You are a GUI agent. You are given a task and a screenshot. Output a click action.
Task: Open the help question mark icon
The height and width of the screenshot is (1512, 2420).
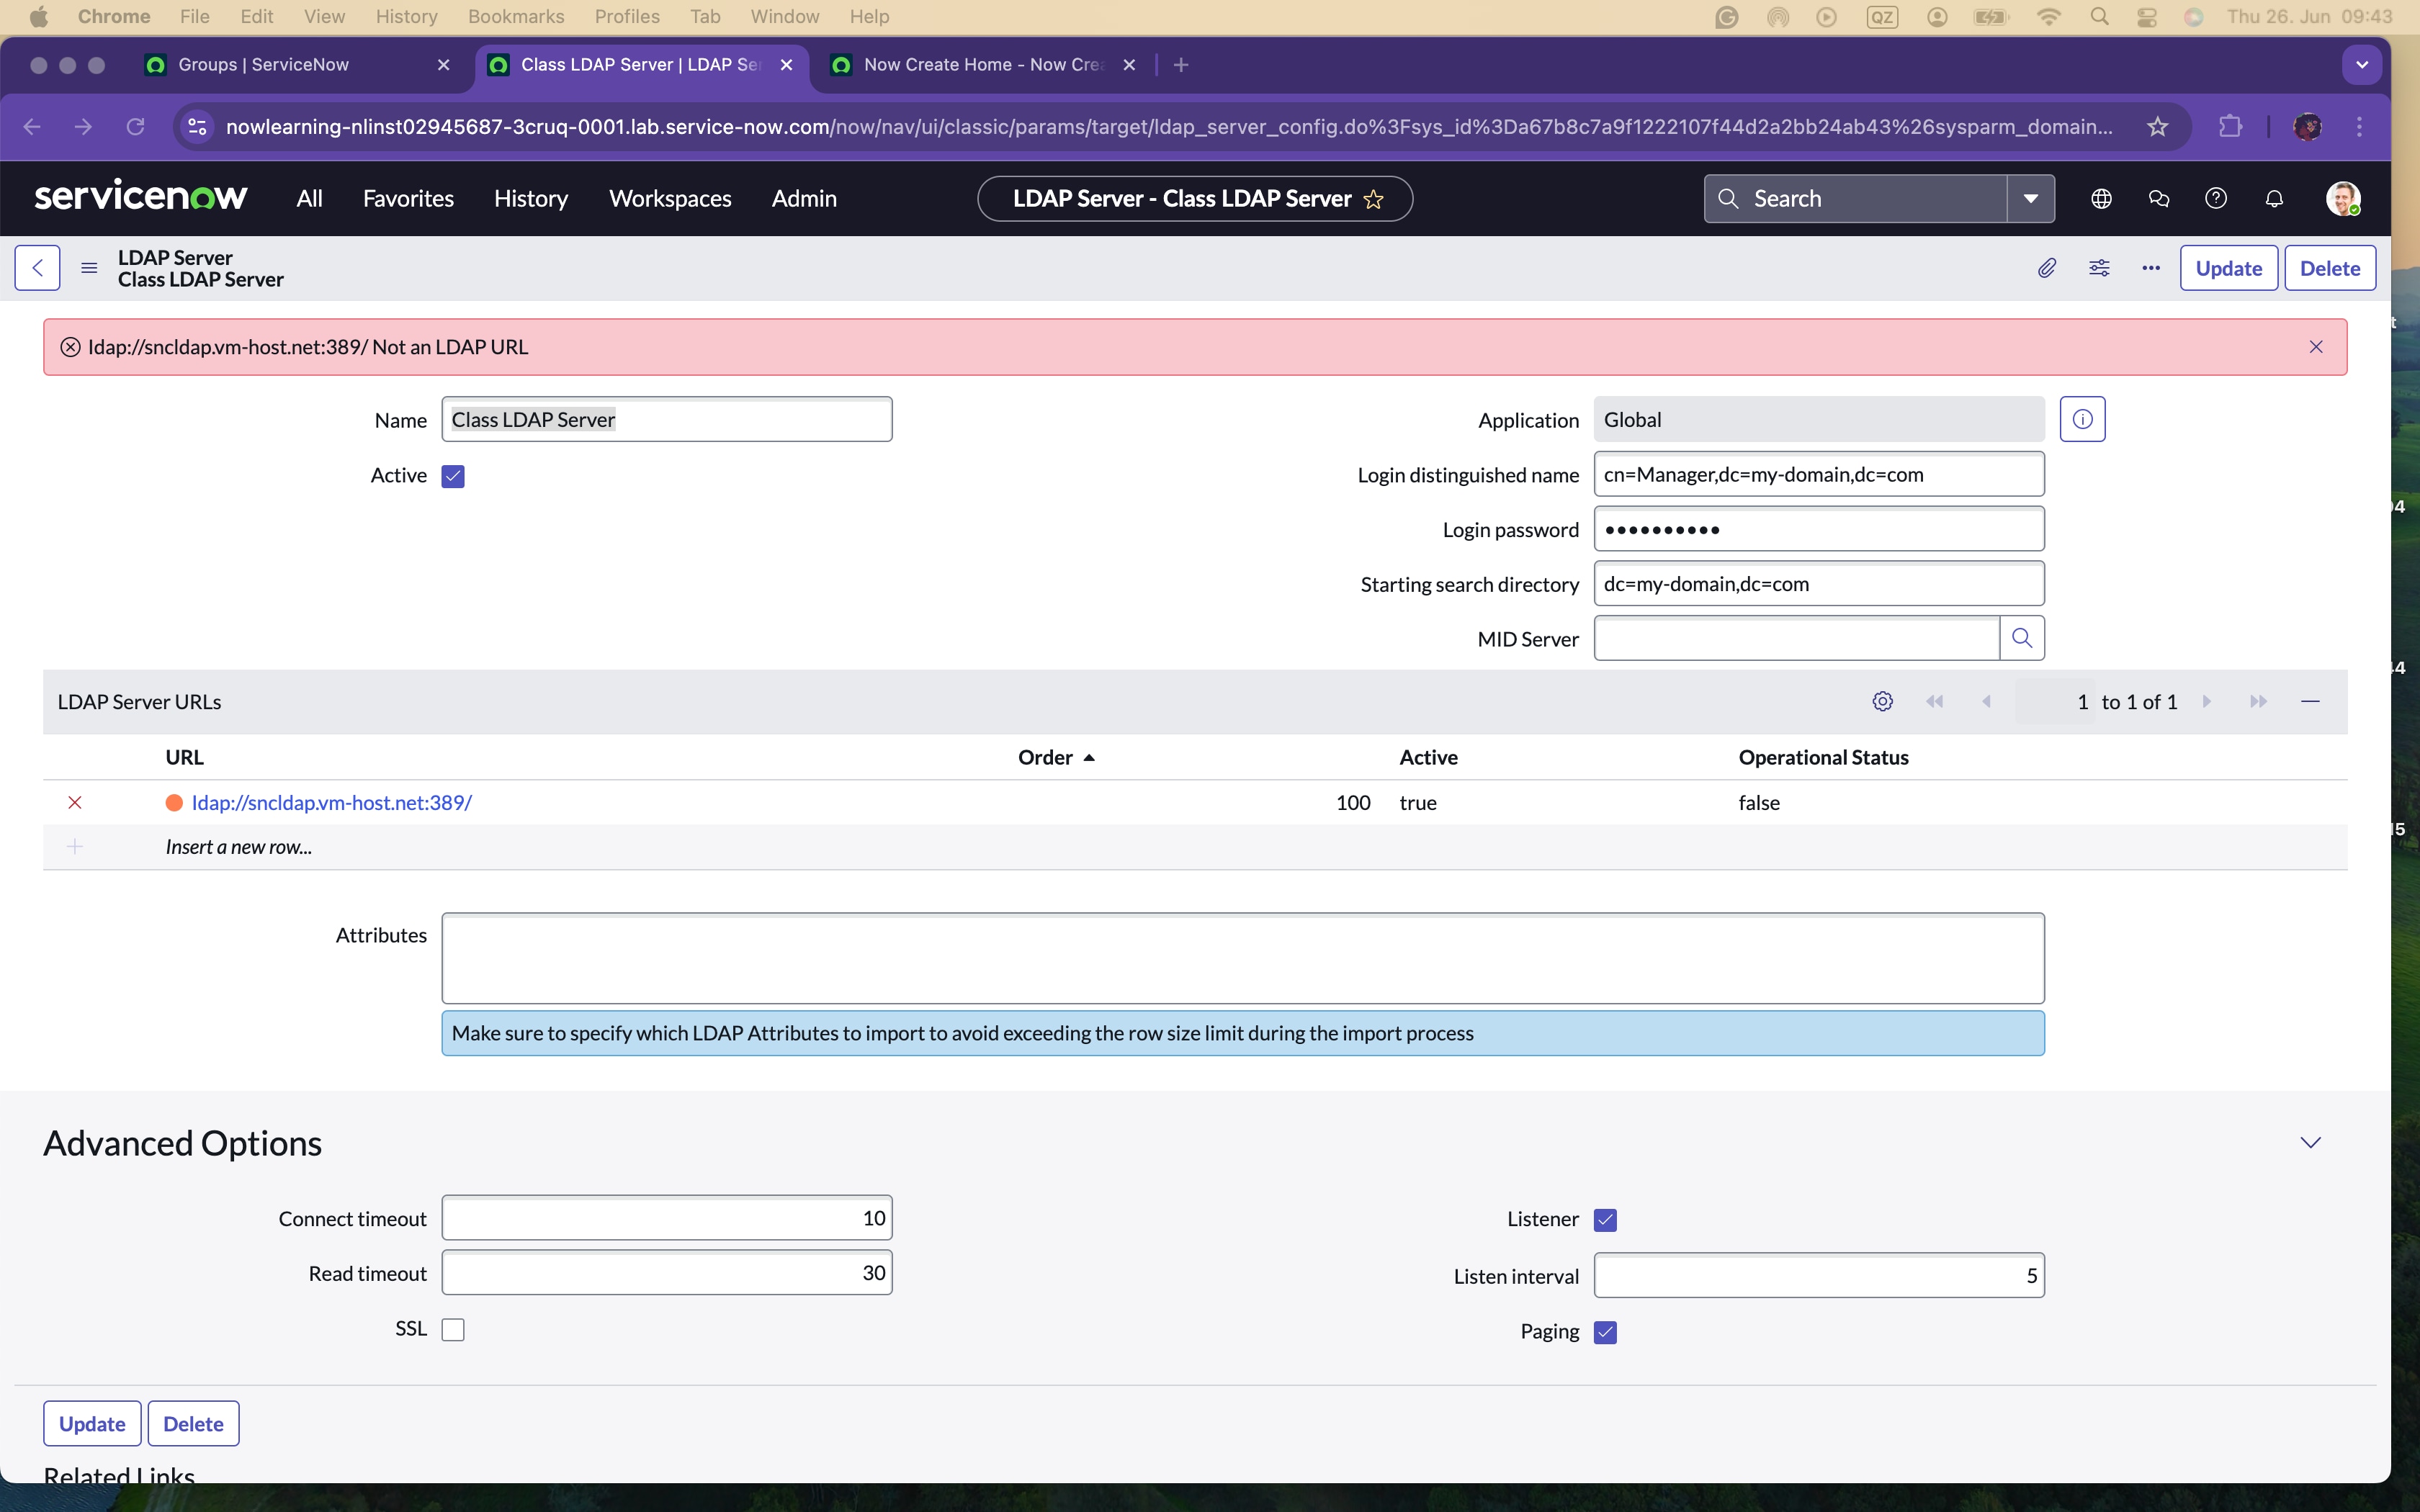coord(2216,199)
